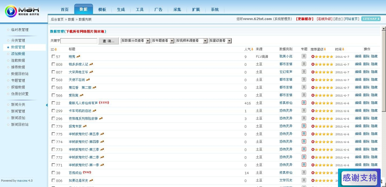
Task: Tick the checkbox for ID 22
Action: pos(53,103)
